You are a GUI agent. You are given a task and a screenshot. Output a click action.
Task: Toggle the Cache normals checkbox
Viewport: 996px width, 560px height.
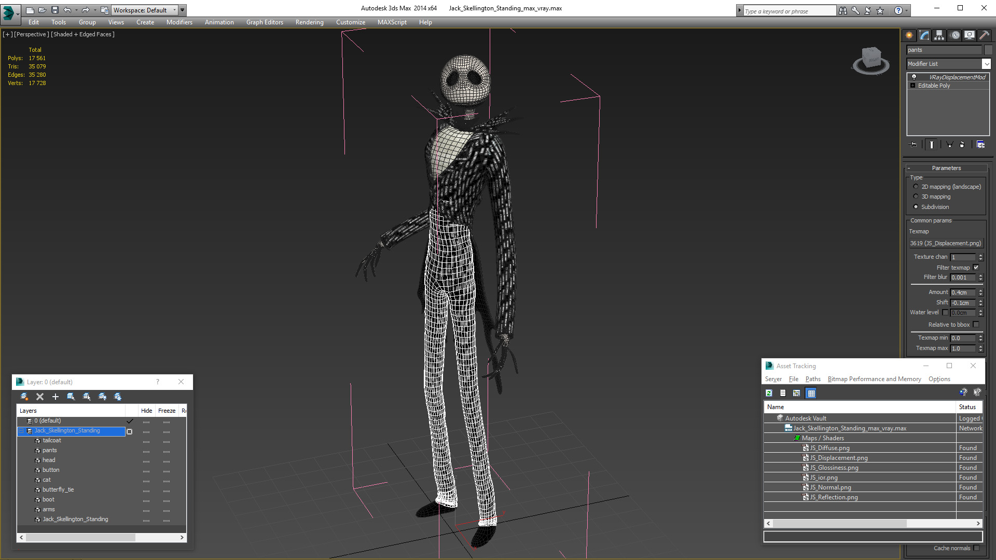tap(976, 548)
